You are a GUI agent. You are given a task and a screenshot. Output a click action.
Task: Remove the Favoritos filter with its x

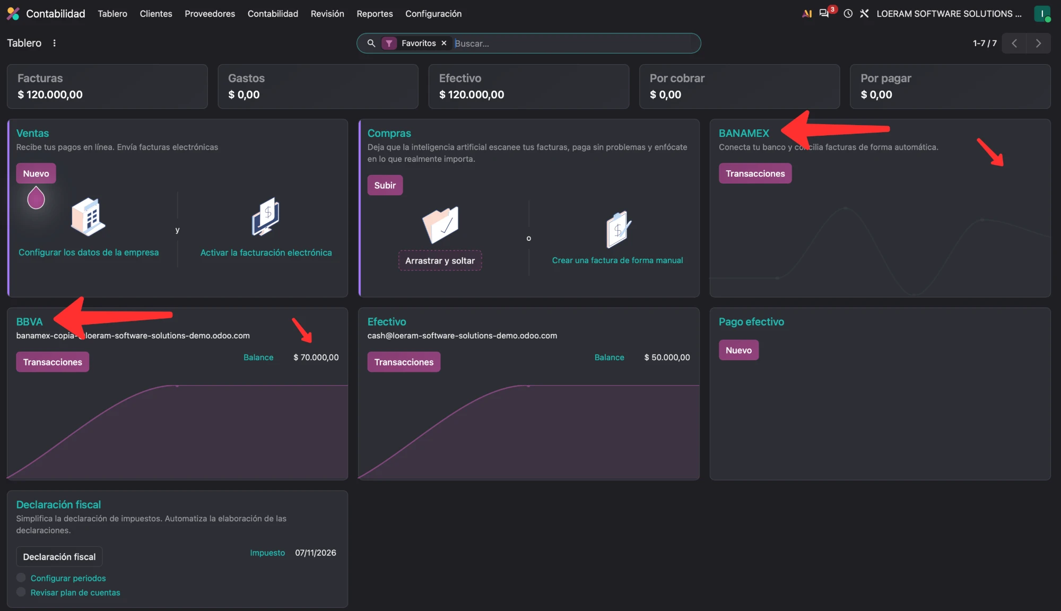point(444,43)
